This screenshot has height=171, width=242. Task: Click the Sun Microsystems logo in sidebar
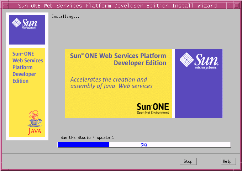(x=25, y=23)
